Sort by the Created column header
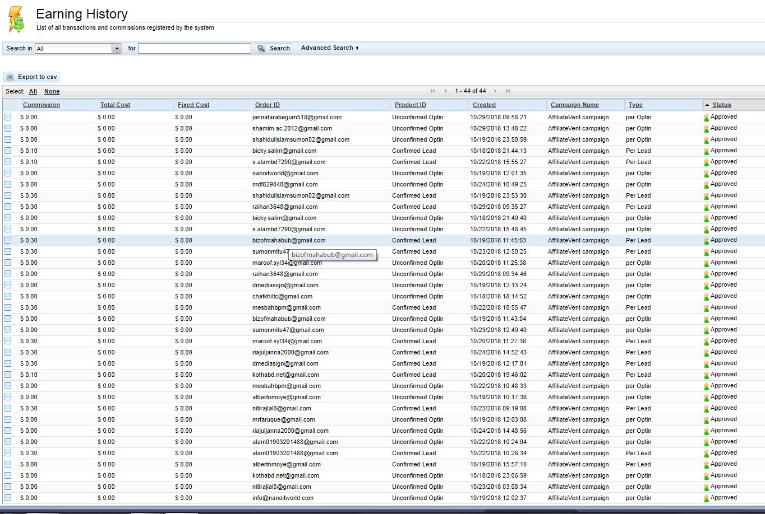The width and height of the screenshot is (765, 514). click(484, 105)
